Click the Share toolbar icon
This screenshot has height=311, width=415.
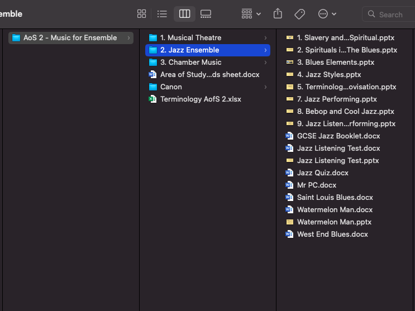278,14
